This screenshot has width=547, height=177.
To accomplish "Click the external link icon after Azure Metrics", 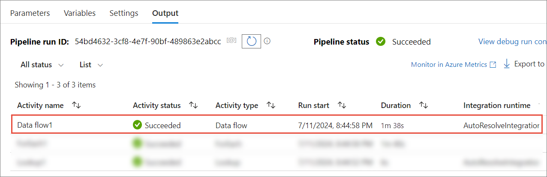I will click(493, 65).
